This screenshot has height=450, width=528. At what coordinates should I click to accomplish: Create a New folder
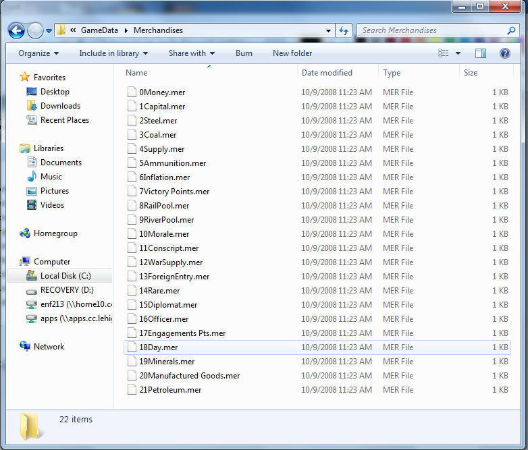tap(292, 53)
